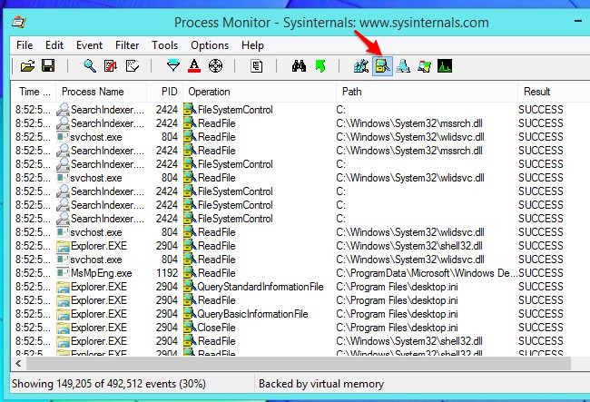Click the Find binoculars icon
Image resolution: width=590 pixels, height=402 pixels.
pos(299,66)
